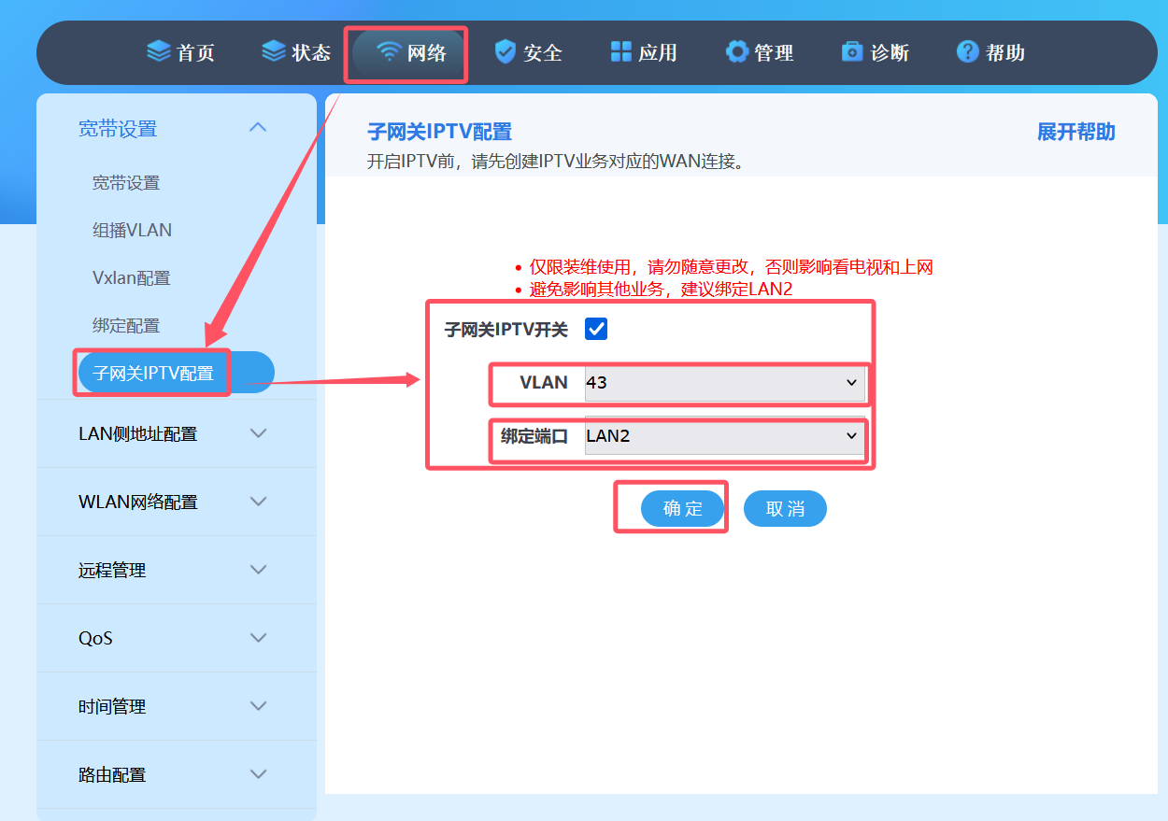Open the 应用 grid icon
This screenshot has width=1168, height=821.
[x=621, y=51]
